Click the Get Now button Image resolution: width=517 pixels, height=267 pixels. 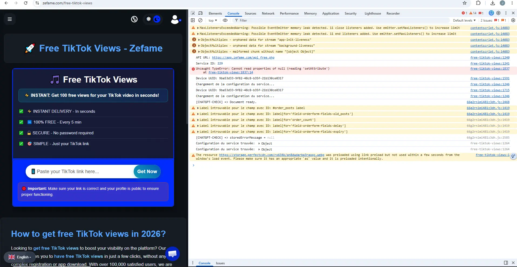tap(147, 172)
